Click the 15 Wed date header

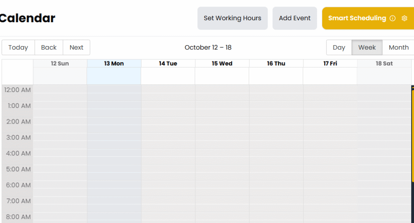pos(222,63)
